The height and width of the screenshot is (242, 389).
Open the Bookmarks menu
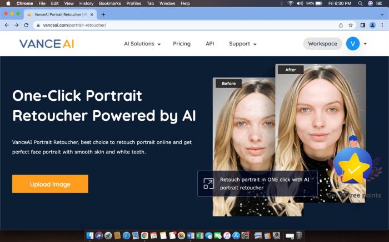pyautogui.click(x=110, y=3)
